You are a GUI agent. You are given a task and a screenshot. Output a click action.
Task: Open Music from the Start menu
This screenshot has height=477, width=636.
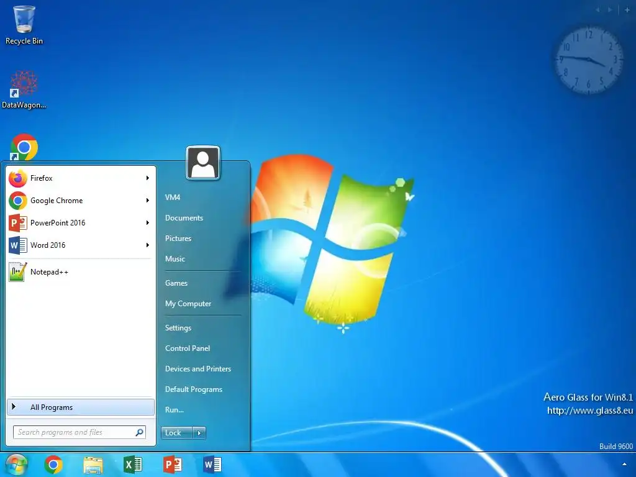point(175,259)
